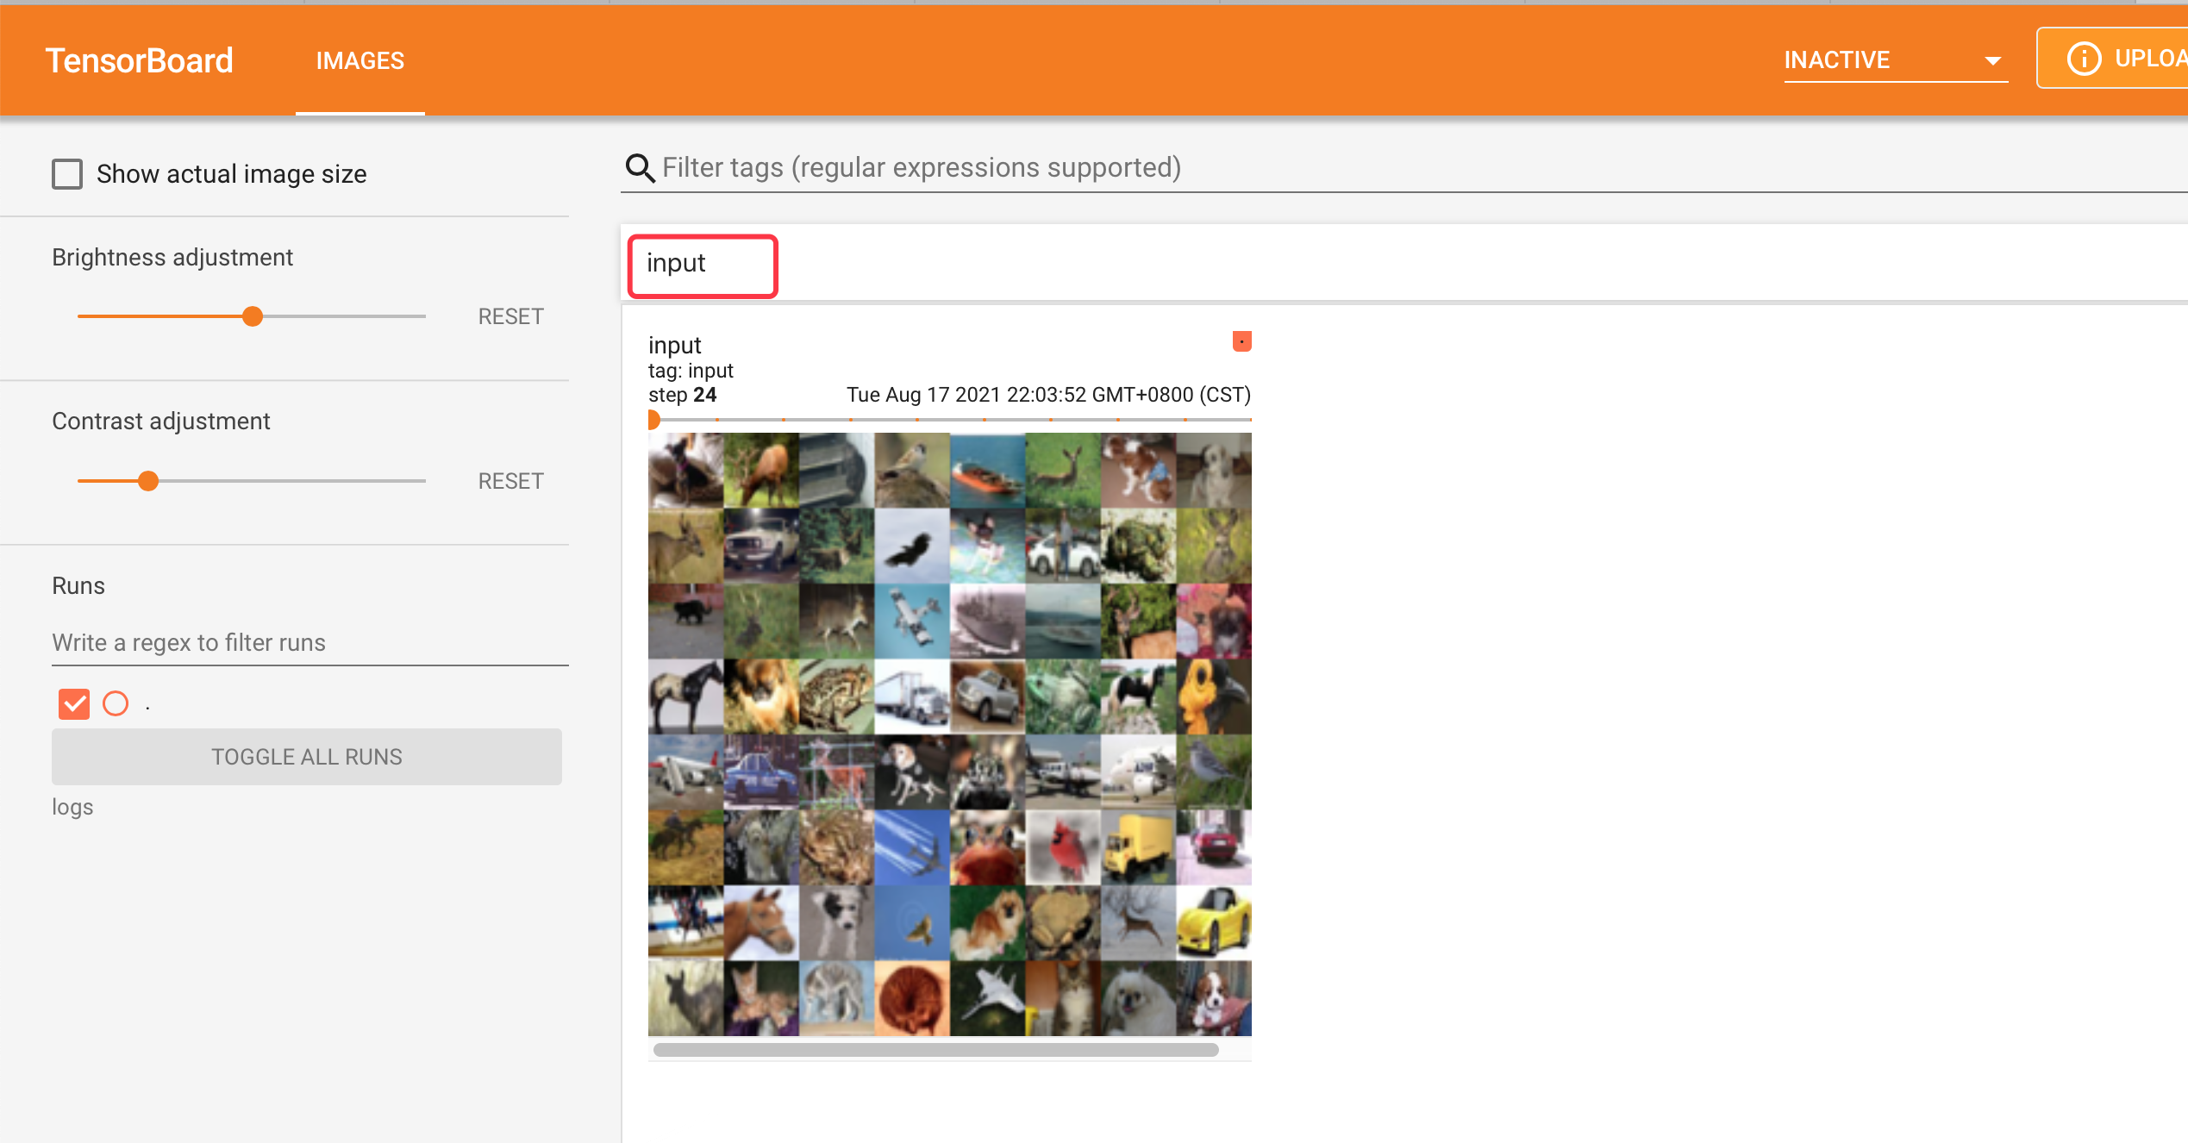Click the TensorBoard logo title
This screenshot has height=1143, width=2188.
139,60
